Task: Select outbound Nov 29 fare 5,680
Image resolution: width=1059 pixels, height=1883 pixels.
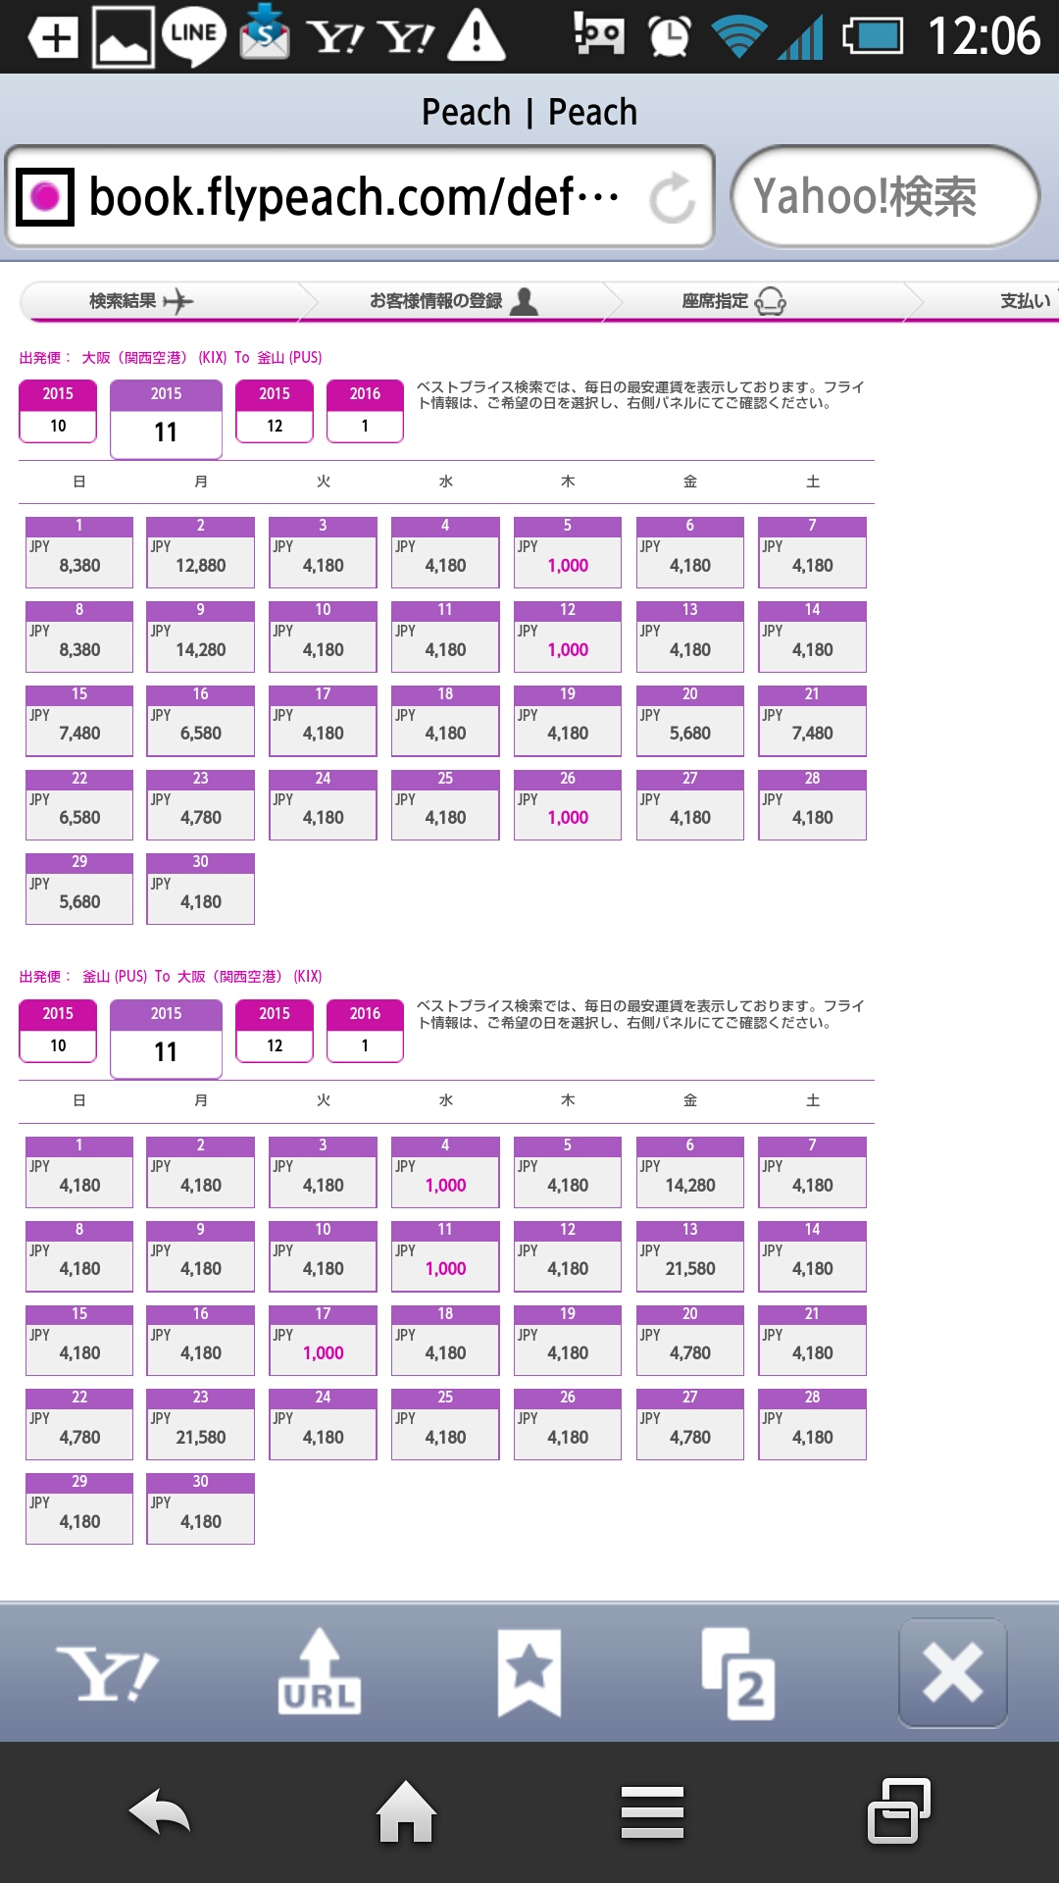Action: click(x=79, y=889)
